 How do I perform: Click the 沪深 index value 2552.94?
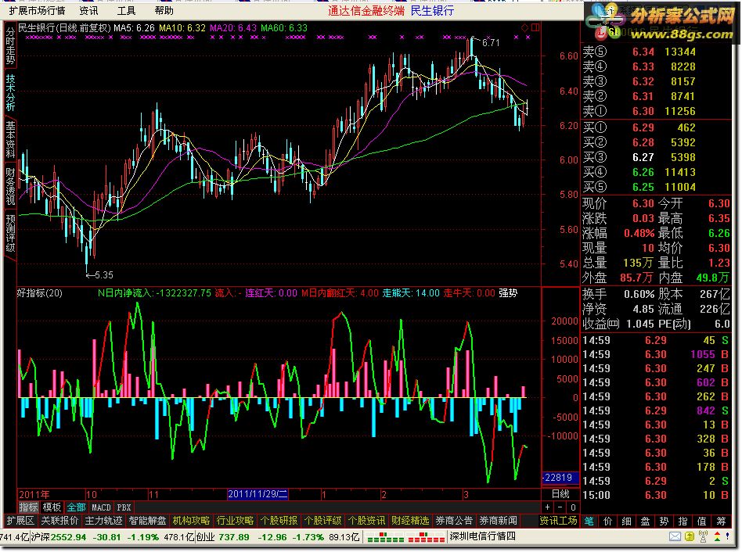pos(69,537)
